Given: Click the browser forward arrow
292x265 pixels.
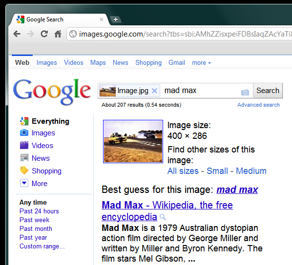Looking at the screenshot, I should point(30,34).
